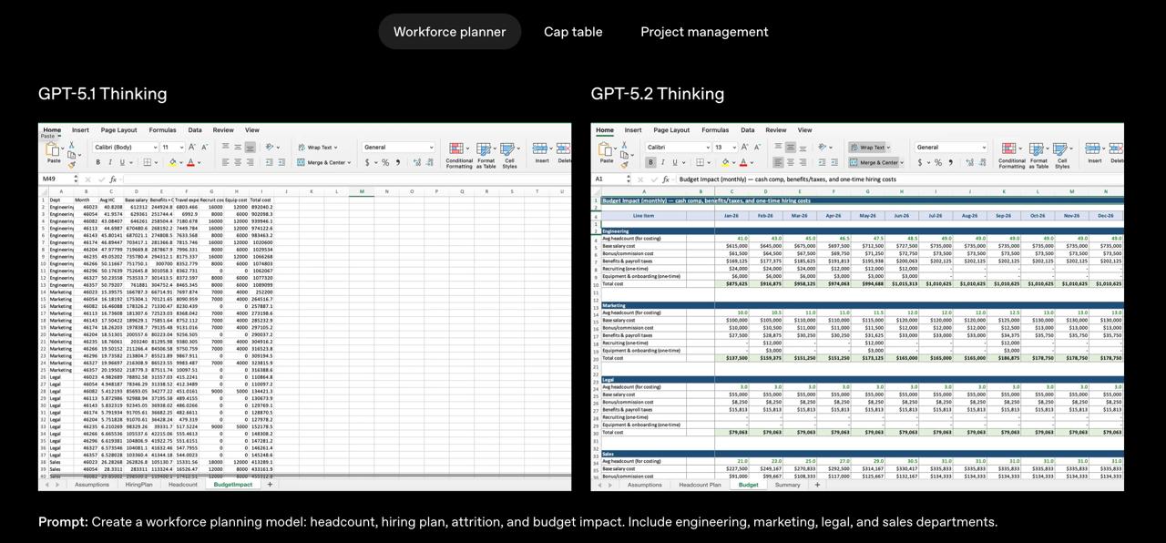Click increase font size icon in GPT-5.1 spreadsheet
Screen dimensions: 1166x543
192,147
